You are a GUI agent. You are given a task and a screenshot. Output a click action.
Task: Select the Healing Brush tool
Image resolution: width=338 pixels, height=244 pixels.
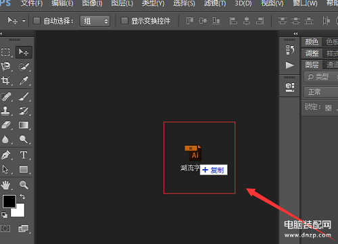[x=6, y=96]
